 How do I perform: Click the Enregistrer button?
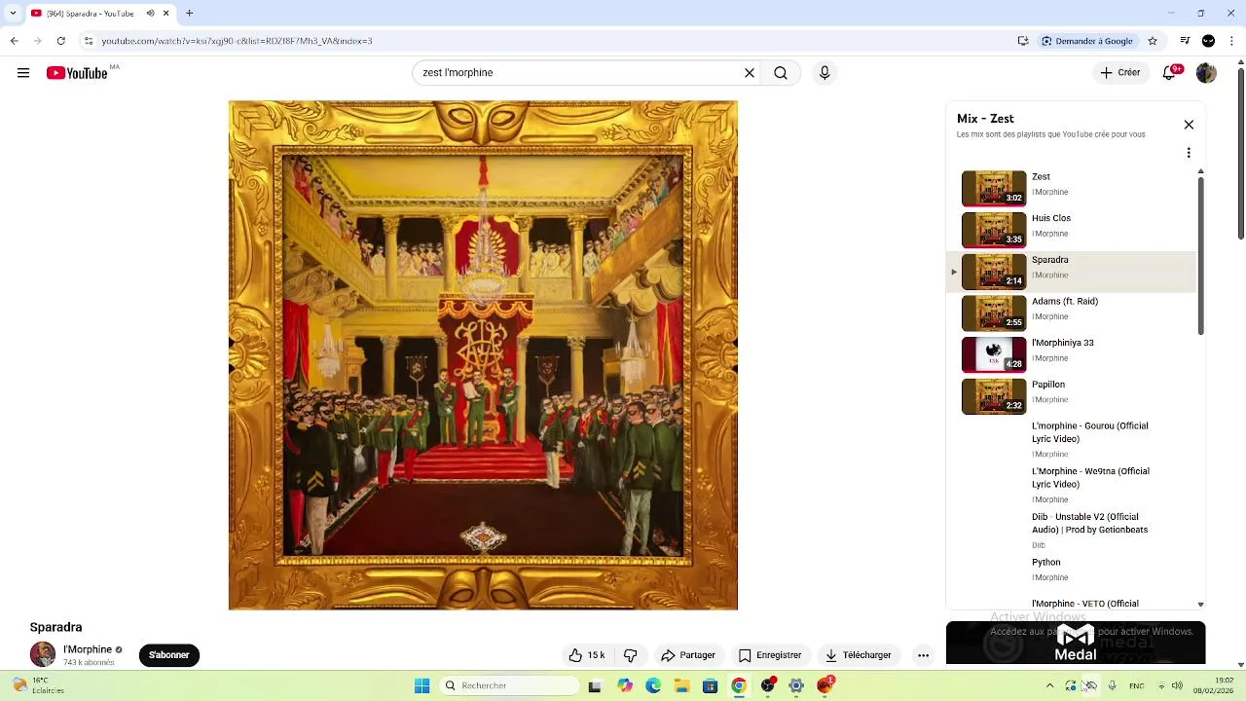[x=770, y=655]
